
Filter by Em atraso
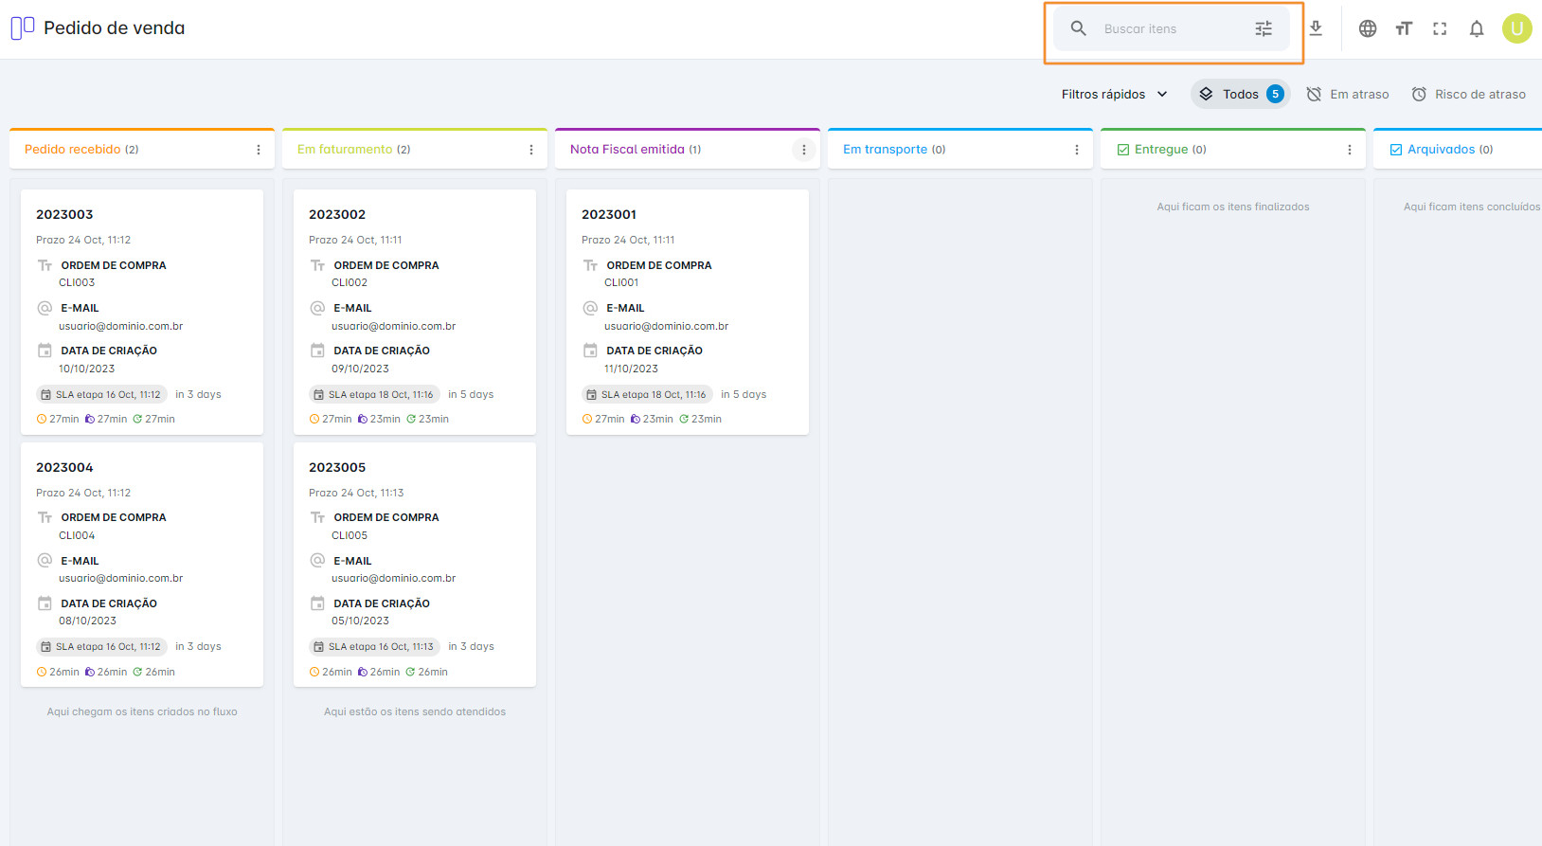coord(1348,94)
